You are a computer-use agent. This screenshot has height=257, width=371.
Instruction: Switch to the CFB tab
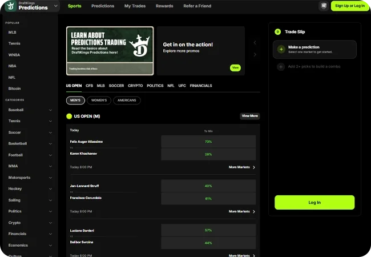point(89,86)
